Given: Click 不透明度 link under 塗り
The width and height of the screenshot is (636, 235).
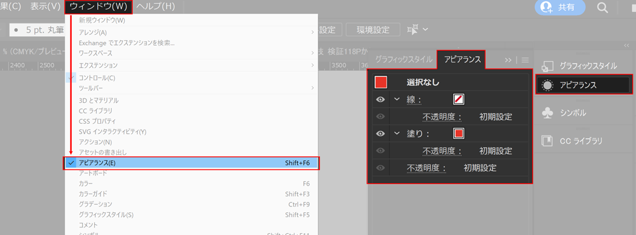Looking at the screenshot, I should point(443,151).
